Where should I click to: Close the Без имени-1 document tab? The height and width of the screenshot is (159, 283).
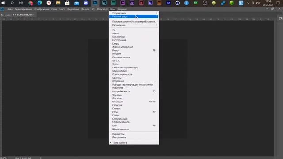coord(34,15)
